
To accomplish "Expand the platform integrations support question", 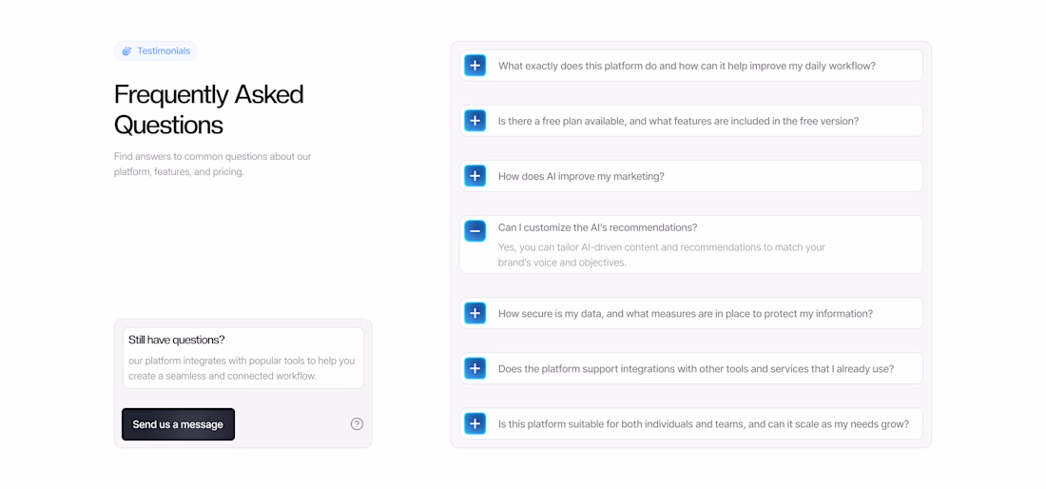I will (x=475, y=368).
